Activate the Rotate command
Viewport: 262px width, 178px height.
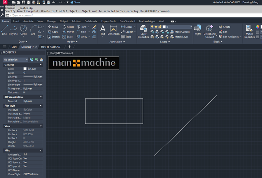tap(68, 27)
